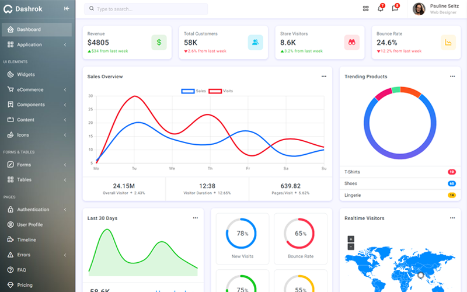Open Sales Overview three-dot options menu
This screenshot has width=467, height=292.
click(x=324, y=77)
